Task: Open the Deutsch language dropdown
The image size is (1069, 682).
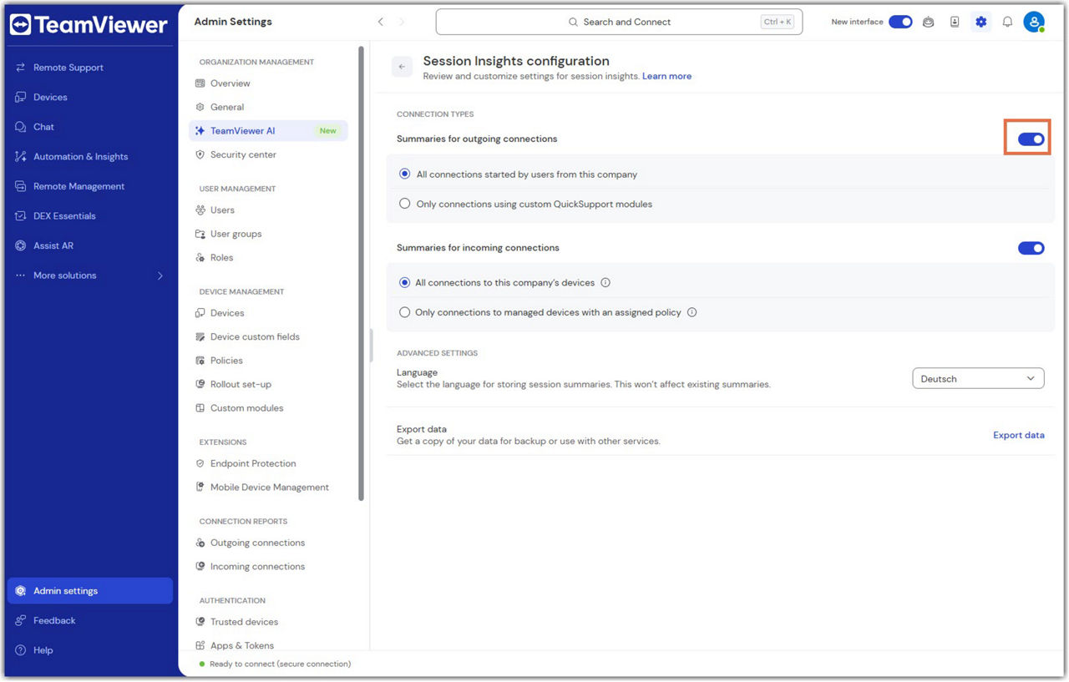Action: pos(977,379)
